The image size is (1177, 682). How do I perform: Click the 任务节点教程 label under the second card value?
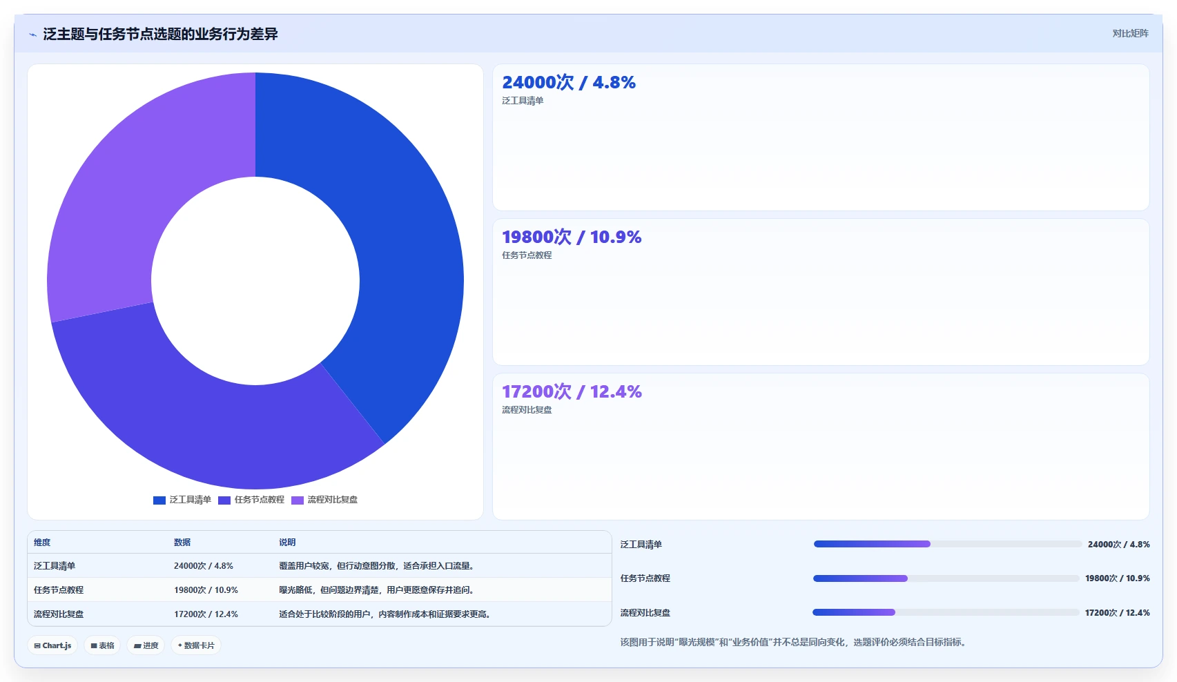click(527, 255)
